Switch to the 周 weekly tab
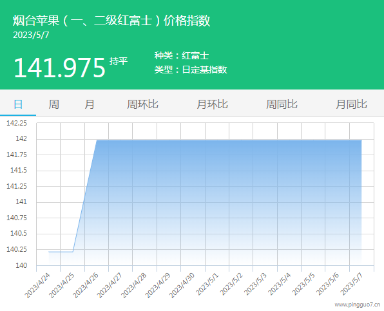 coord(53,104)
